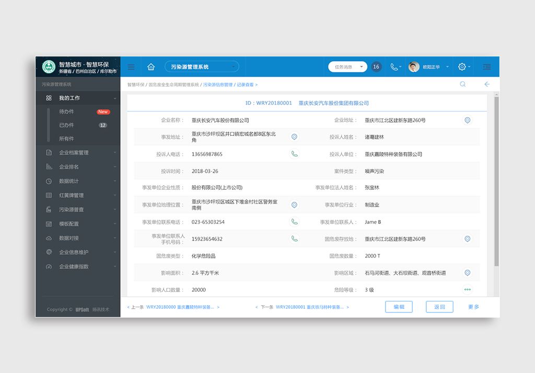Open map location for 事发单位地理位置
Image resolution: width=535 pixels, height=373 pixels.
(x=294, y=204)
